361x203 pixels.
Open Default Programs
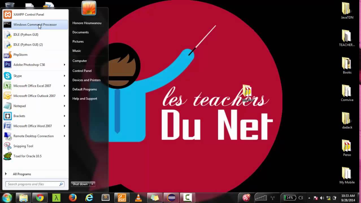click(84, 89)
